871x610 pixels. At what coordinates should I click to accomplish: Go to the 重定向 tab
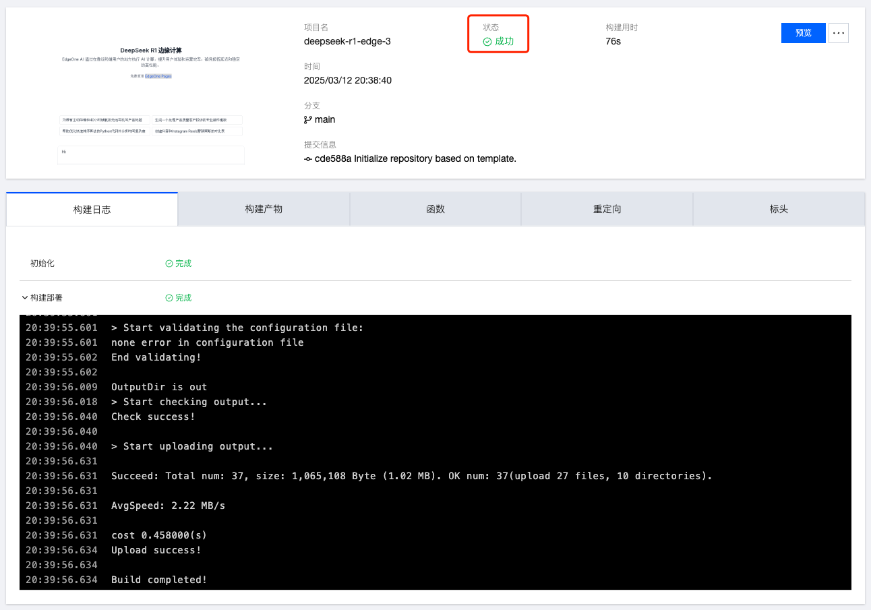607,209
